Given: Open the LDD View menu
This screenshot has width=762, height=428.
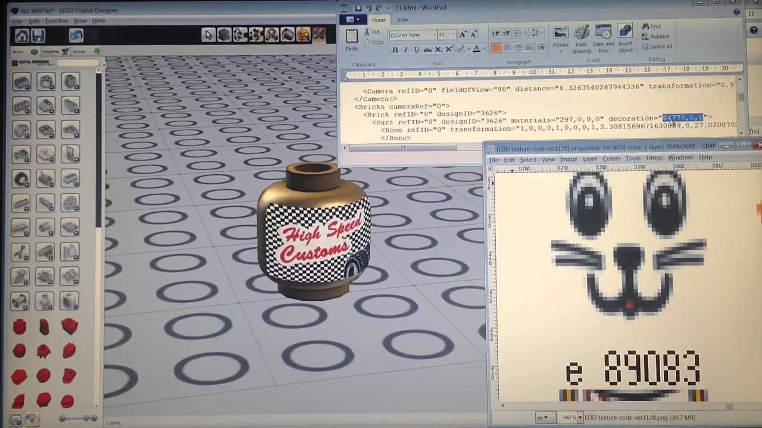Looking at the screenshot, I should 80,21.
